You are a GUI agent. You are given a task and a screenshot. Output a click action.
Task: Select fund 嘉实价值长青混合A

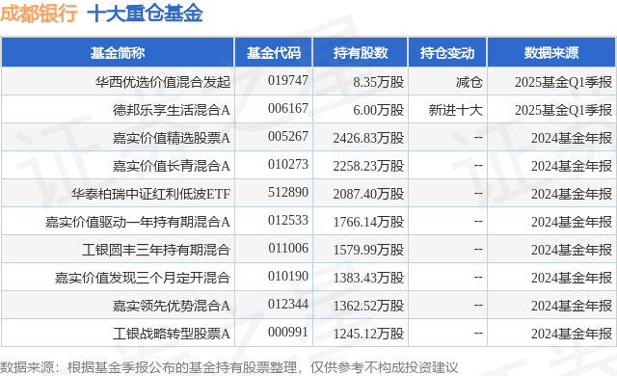click(x=172, y=166)
